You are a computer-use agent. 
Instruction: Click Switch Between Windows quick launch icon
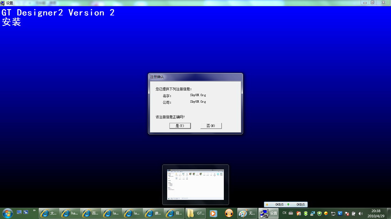(26, 212)
